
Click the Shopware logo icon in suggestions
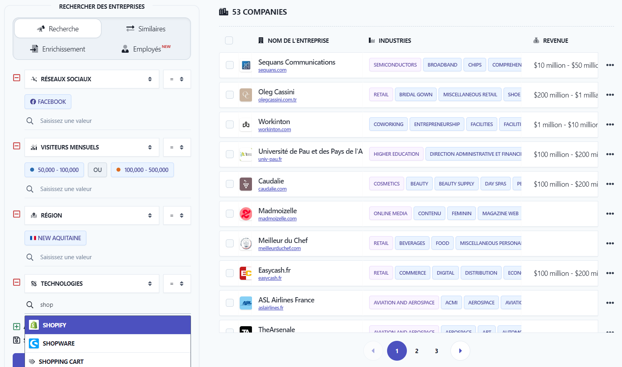34,343
